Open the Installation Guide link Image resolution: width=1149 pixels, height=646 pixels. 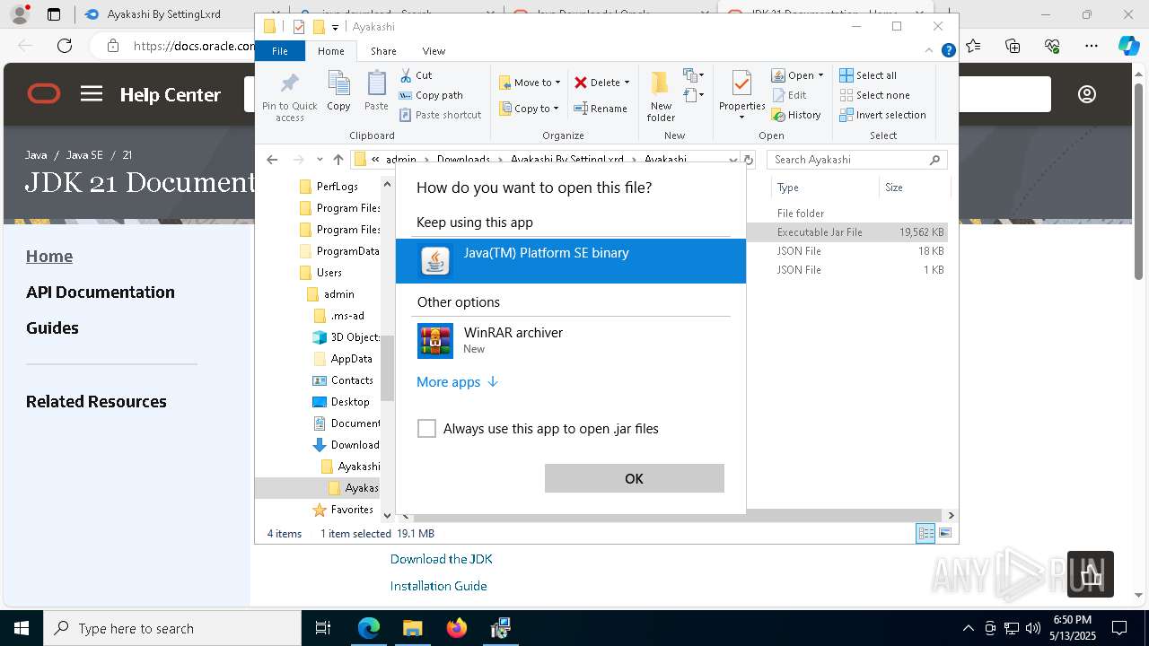(x=438, y=586)
